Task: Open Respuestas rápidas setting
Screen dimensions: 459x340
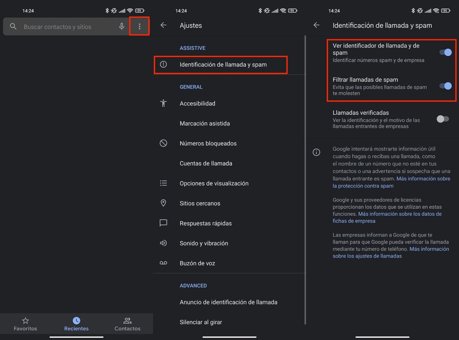Action: [229, 223]
